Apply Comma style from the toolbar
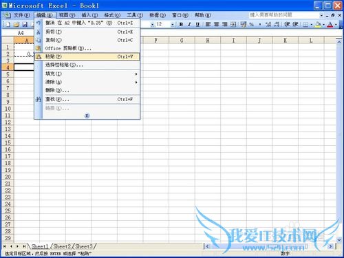Viewport: 344px width, 258px height. 259,24
